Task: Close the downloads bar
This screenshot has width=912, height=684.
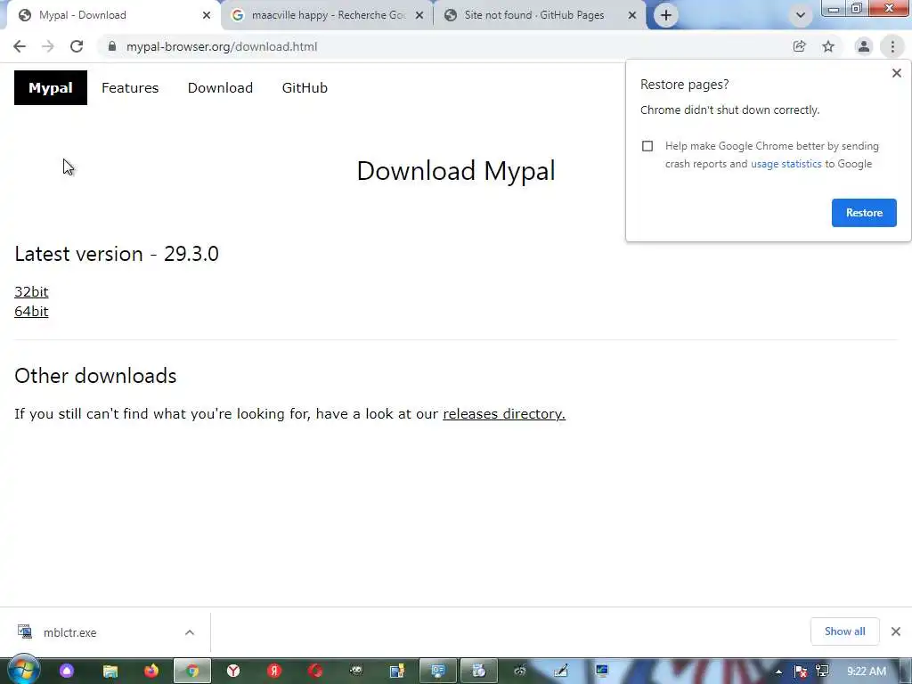Action: pos(896,631)
